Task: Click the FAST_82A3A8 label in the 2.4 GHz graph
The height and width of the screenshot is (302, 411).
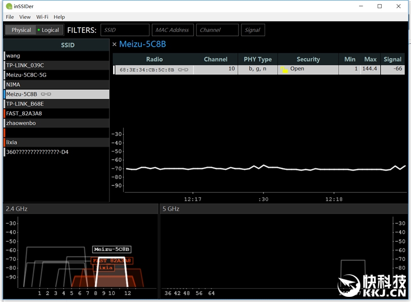Action: (x=111, y=261)
